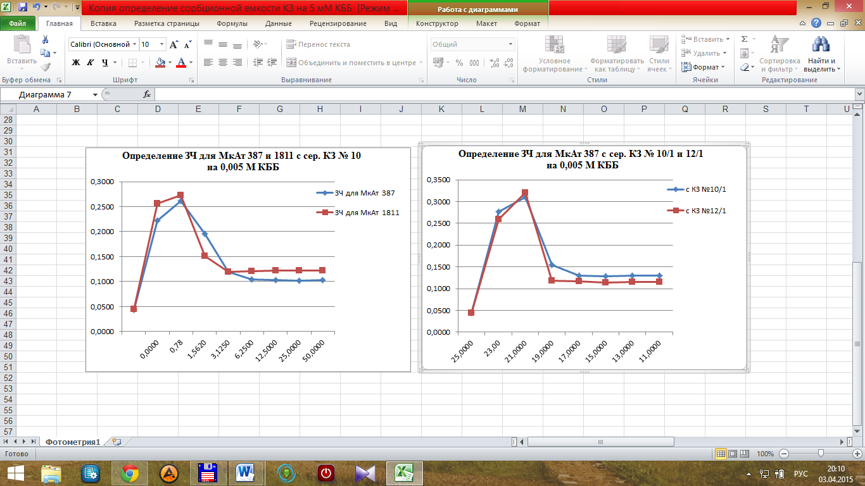Click the AutoSum sigma icon
Image resolution: width=865 pixels, height=486 pixels.
pyautogui.click(x=744, y=39)
